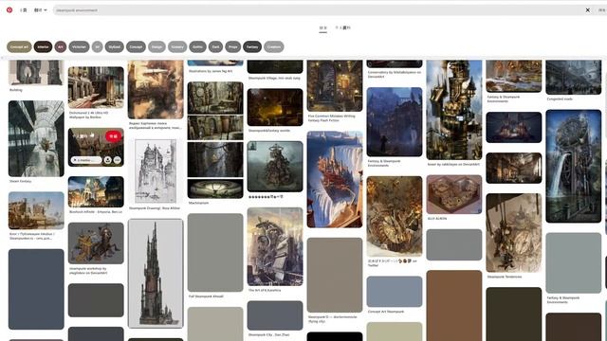Select the Dark filter chip
The height and width of the screenshot is (341, 607).
215,46
